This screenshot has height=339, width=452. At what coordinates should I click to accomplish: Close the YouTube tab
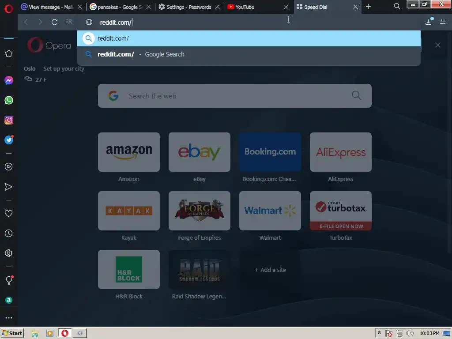coord(286,7)
